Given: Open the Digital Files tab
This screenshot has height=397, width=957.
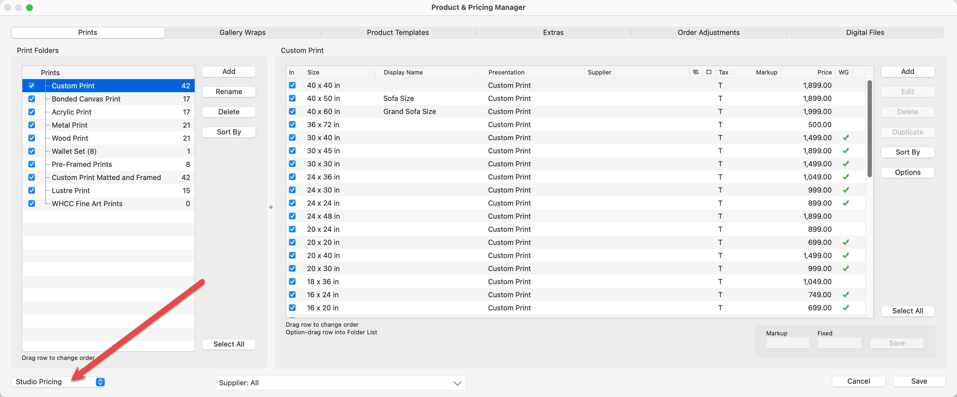Looking at the screenshot, I should (x=865, y=33).
